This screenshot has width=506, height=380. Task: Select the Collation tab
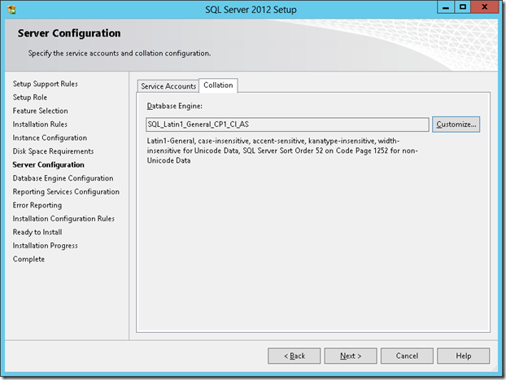(218, 85)
